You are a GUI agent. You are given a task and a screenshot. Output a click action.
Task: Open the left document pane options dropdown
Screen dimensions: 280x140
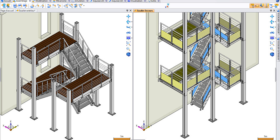(x=127, y=11)
